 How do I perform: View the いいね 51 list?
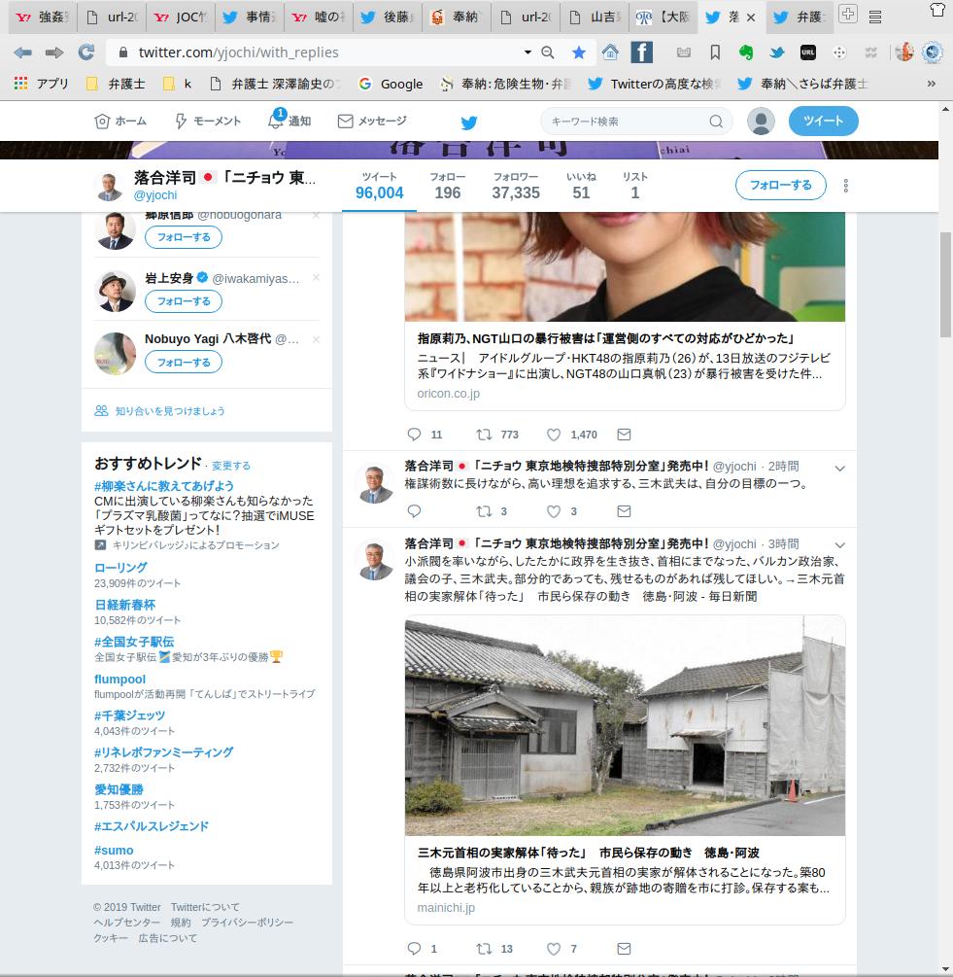coord(581,186)
